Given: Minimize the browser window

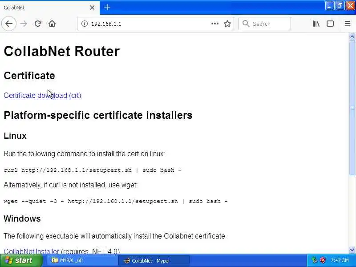Looking at the screenshot, I should click(329, 6).
